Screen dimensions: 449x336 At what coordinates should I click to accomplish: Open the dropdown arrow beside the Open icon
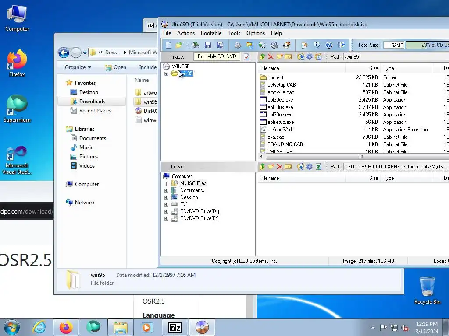tap(186, 45)
